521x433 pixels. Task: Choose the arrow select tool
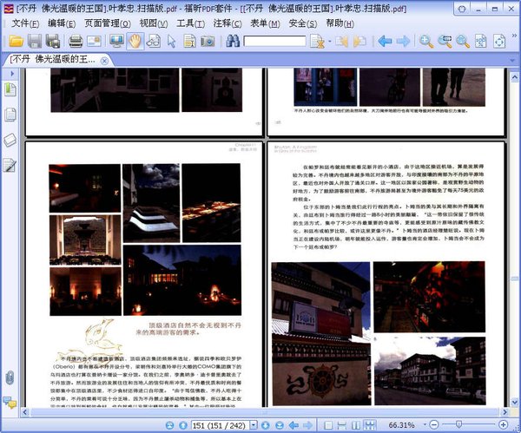tap(171, 41)
